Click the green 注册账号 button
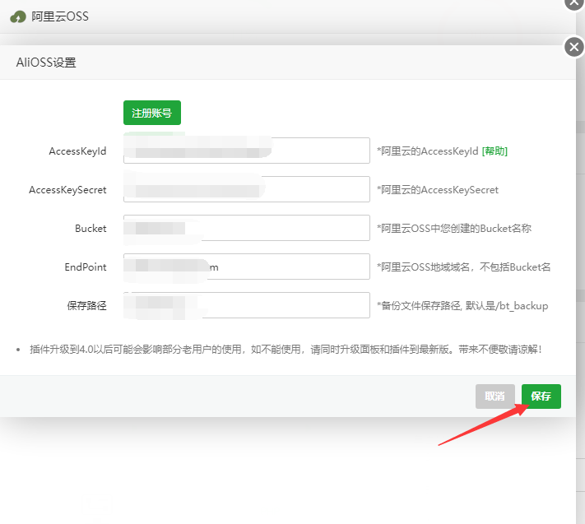The image size is (585, 524). click(x=152, y=113)
